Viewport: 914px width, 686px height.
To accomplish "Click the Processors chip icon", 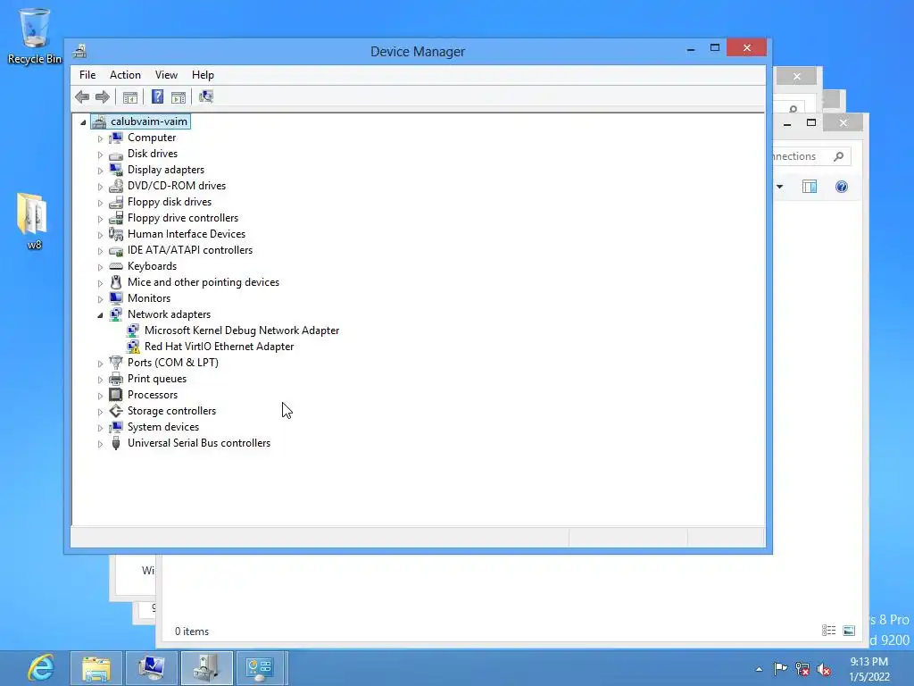I will point(116,395).
